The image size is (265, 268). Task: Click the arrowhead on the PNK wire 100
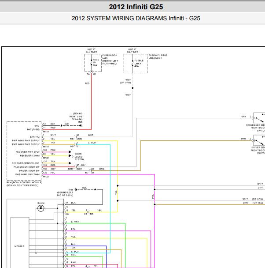(70, 152)
